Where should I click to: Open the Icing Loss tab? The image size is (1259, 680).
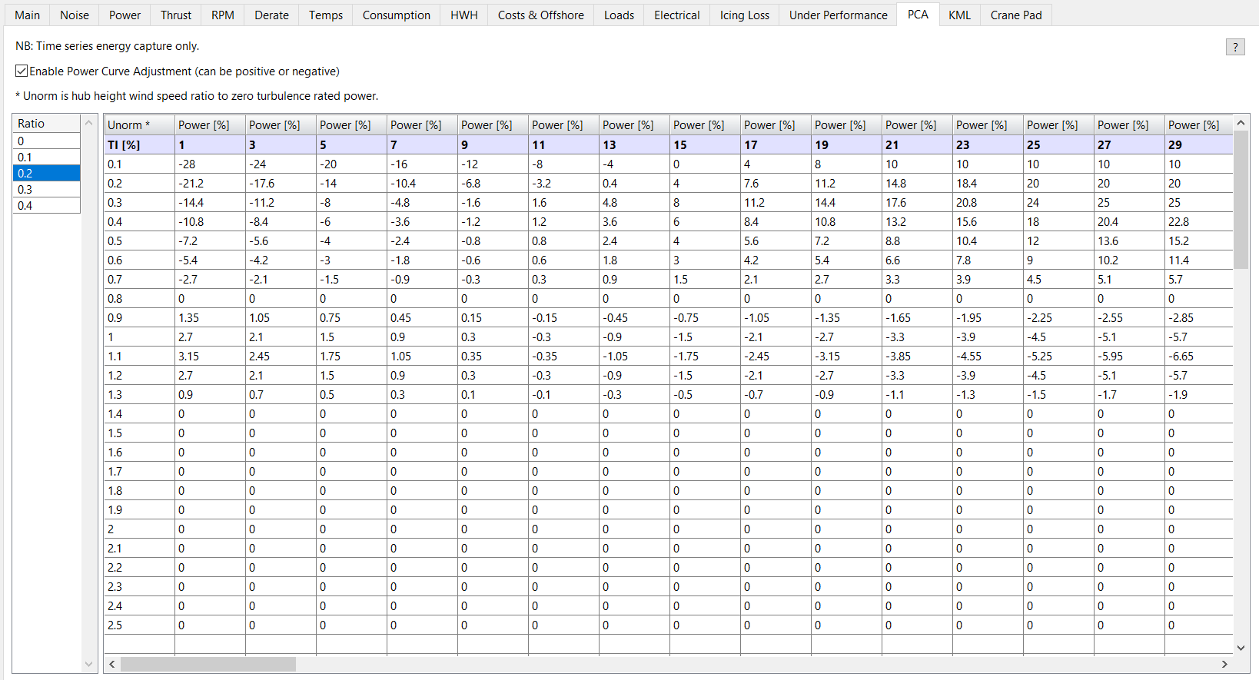[744, 15]
